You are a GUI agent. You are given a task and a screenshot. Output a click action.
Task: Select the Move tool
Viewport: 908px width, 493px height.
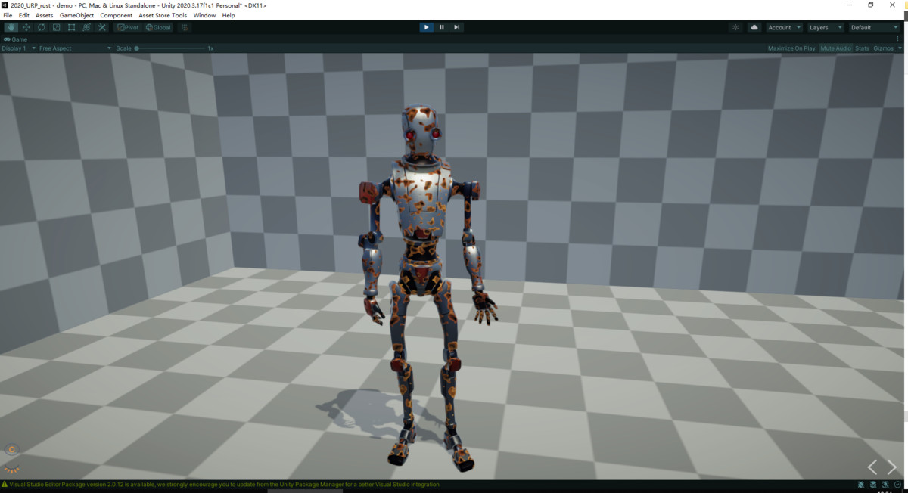click(26, 26)
